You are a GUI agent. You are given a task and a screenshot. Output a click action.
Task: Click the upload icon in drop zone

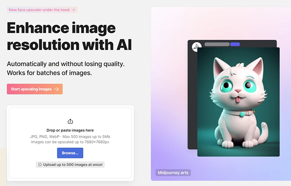point(70,121)
